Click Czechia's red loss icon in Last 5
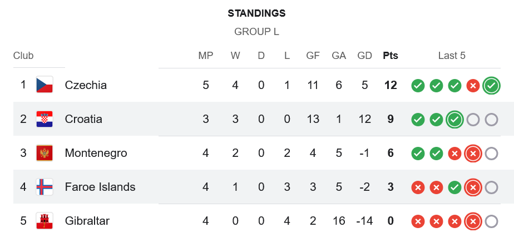The width and height of the screenshot is (514, 247). pos(473,86)
